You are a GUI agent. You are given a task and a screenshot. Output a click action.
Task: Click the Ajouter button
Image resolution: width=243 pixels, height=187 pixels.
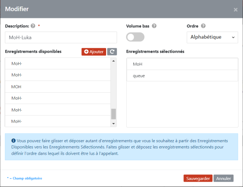[x=94, y=51]
